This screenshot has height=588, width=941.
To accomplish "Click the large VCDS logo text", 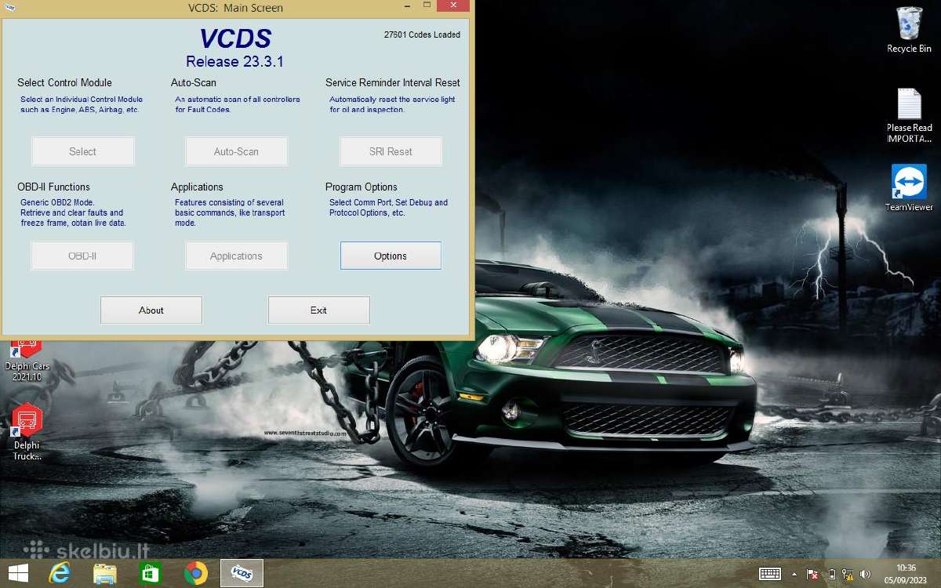I will (x=234, y=39).
